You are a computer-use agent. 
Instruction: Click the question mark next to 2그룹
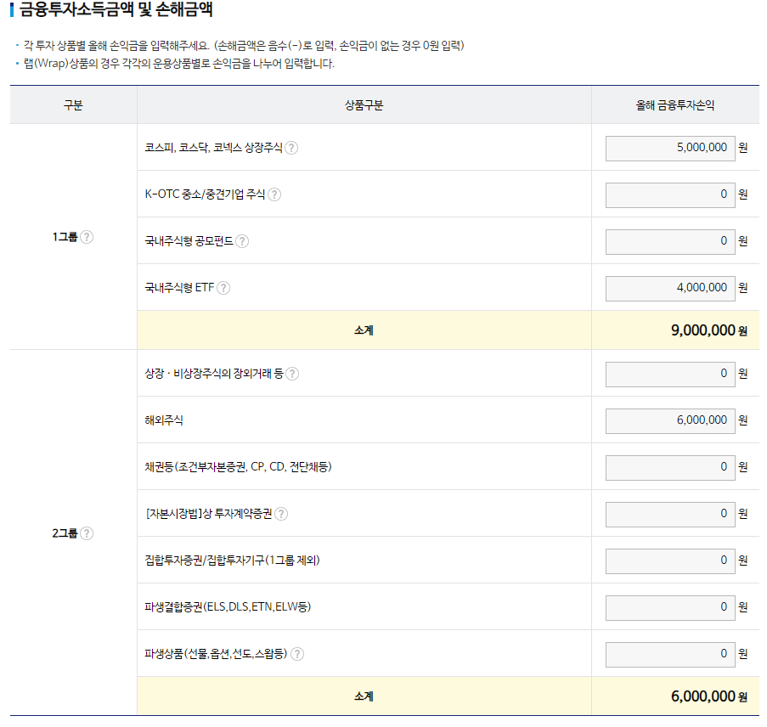point(87,533)
